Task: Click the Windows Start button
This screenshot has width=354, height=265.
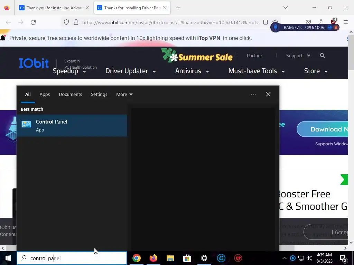Action: coord(8,258)
